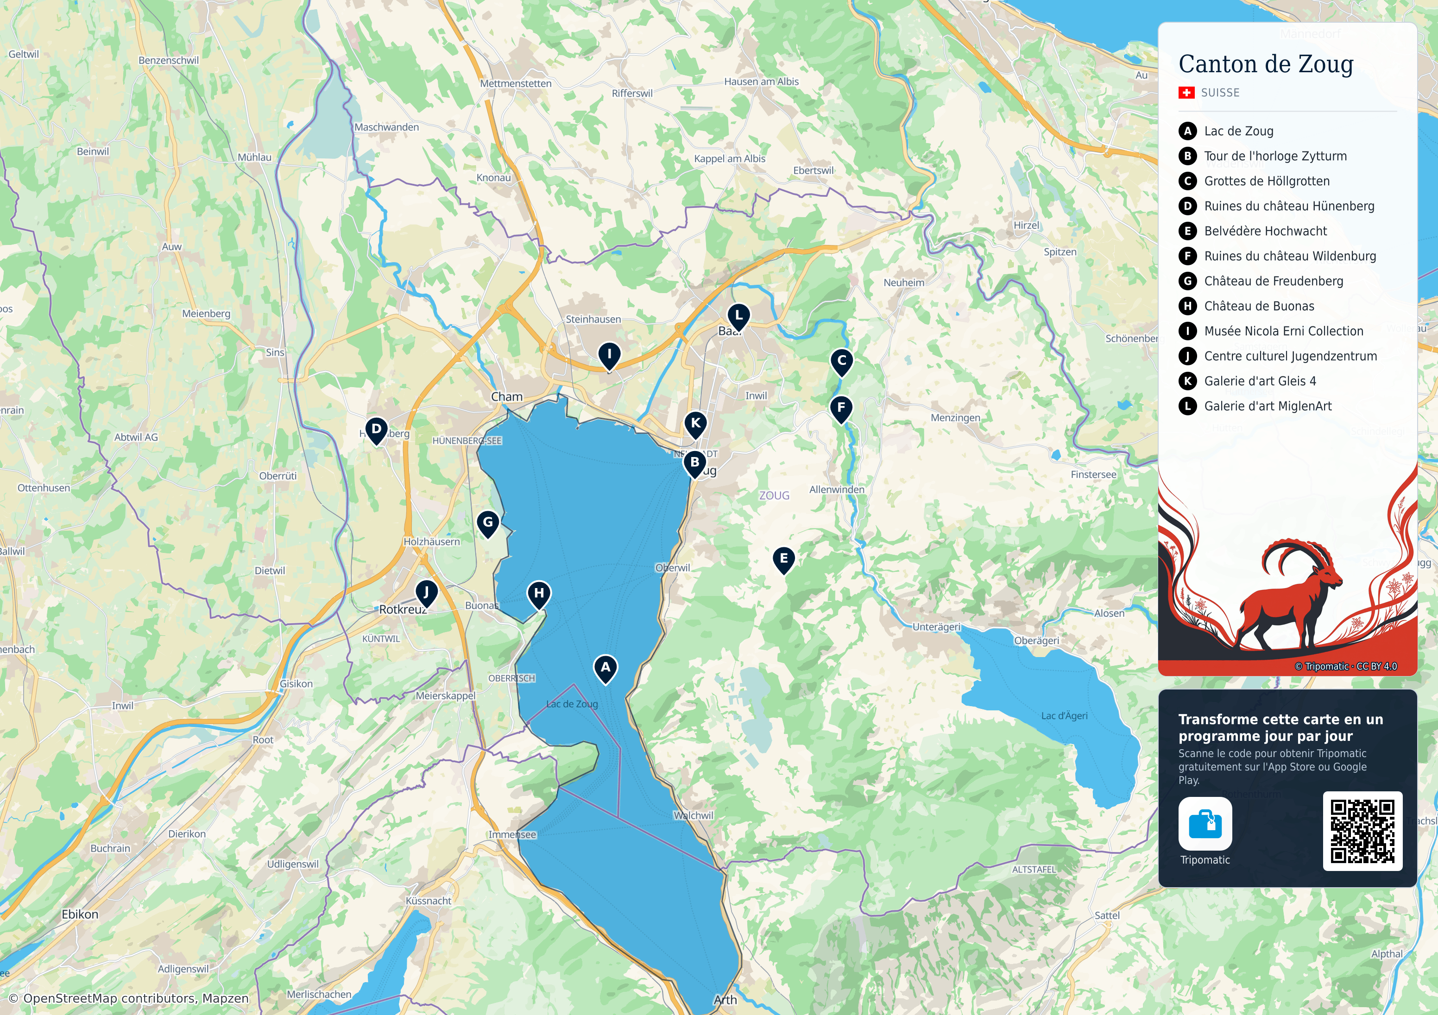Click the 'Lac d'Ägeri' lake label

[x=1064, y=716]
